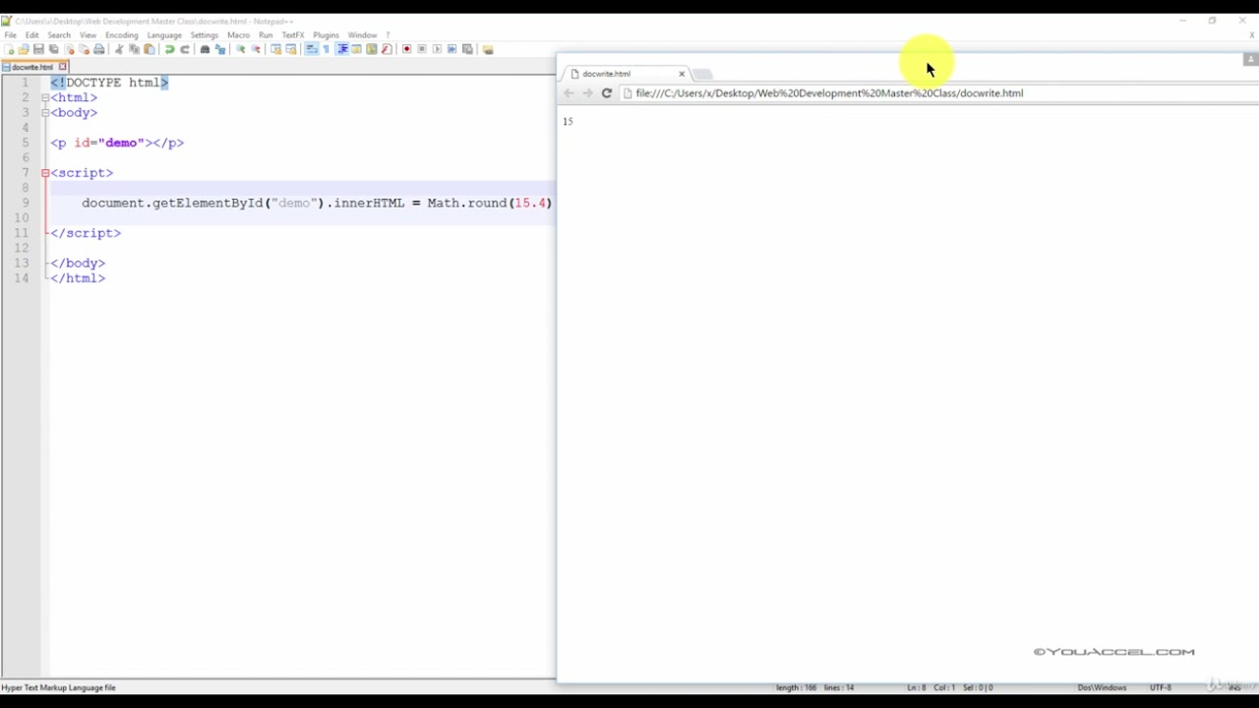Toggle the indent guide toolbar icon

click(x=341, y=49)
